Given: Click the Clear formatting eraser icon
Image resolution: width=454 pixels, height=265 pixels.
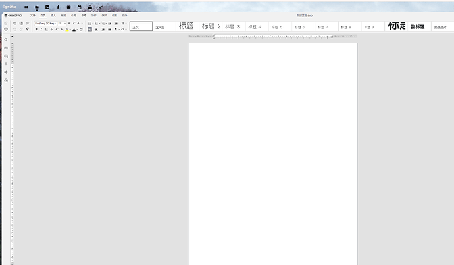Looking at the screenshot, I should pyautogui.click(x=81, y=29).
